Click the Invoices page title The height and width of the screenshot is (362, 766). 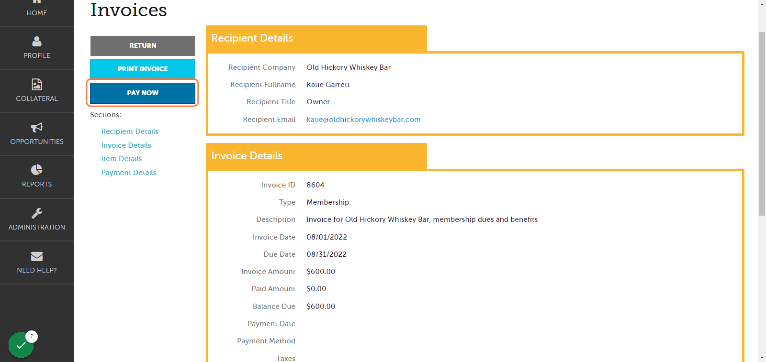coord(129,10)
